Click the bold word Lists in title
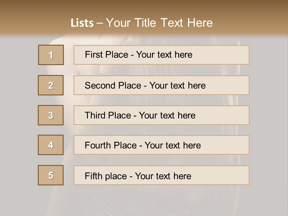Viewport: 288px width, 216px height. [82, 23]
